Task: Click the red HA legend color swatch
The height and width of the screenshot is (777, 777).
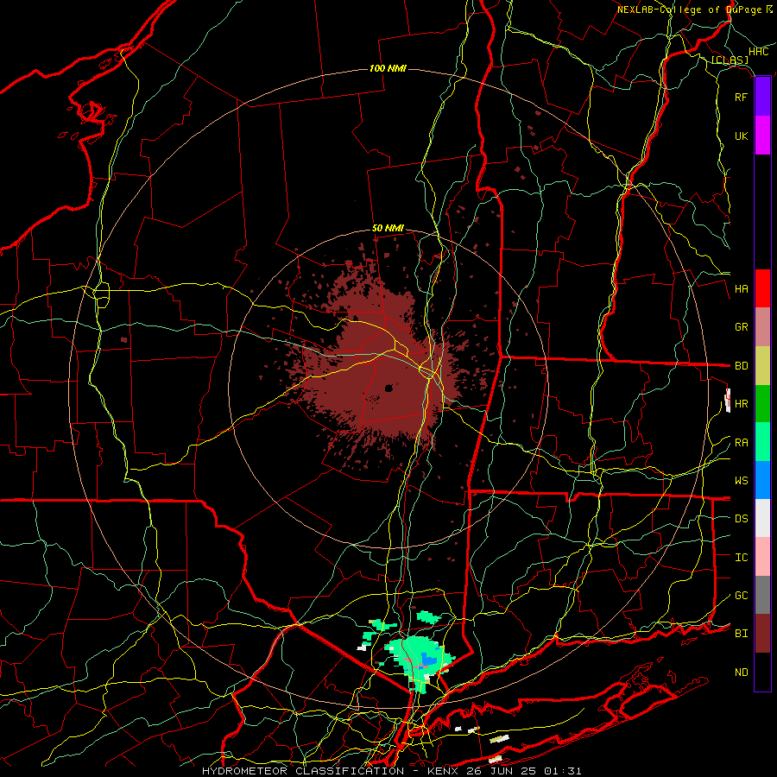Action: (x=762, y=288)
